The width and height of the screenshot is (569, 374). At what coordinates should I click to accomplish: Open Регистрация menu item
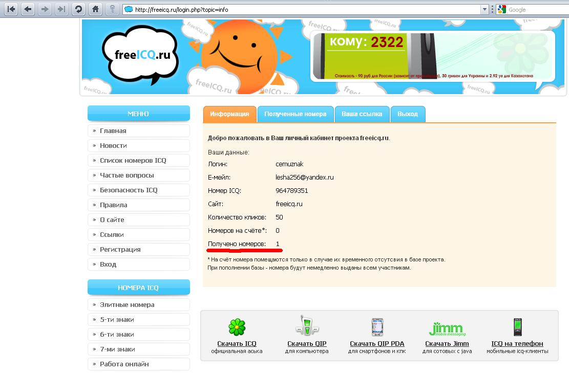point(139,250)
